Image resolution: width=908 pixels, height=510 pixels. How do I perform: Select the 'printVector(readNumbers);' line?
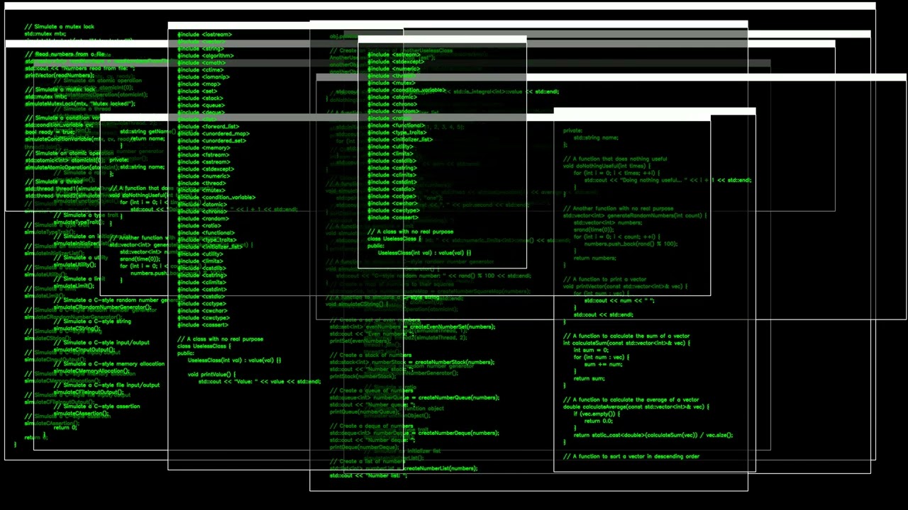tap(60, 75)
